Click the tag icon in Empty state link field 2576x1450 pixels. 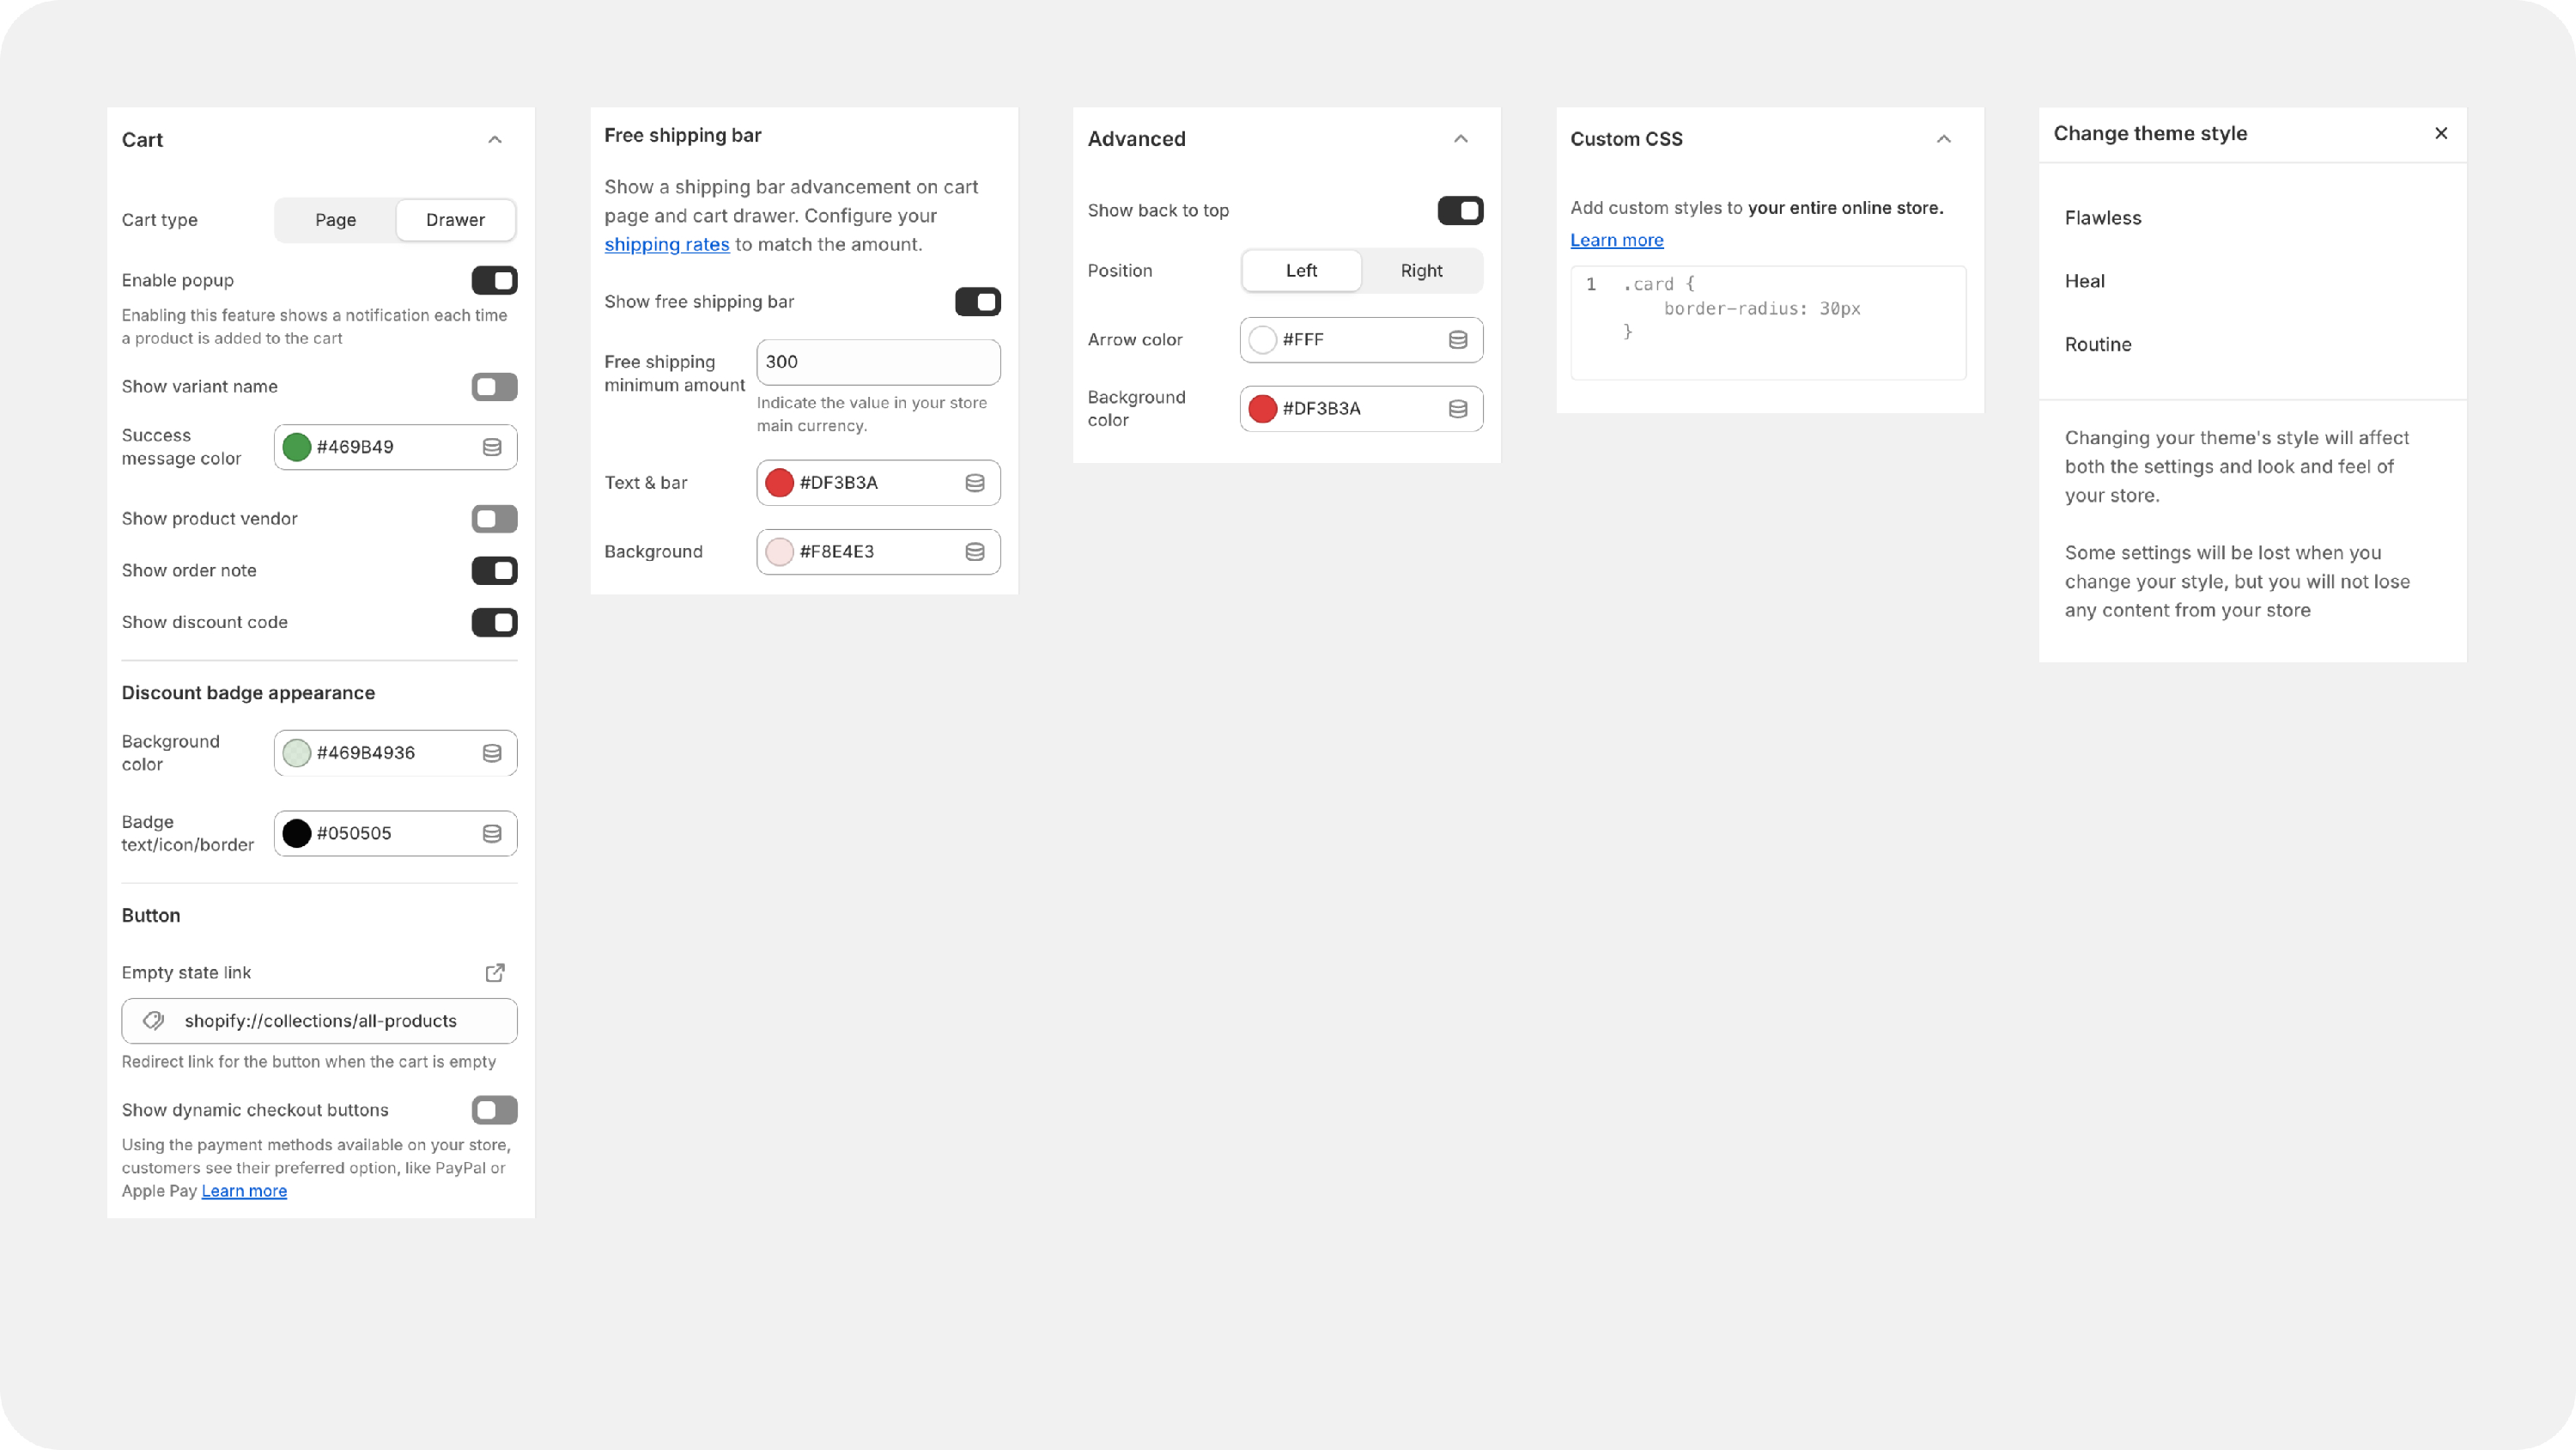(x=153, y=1020)
